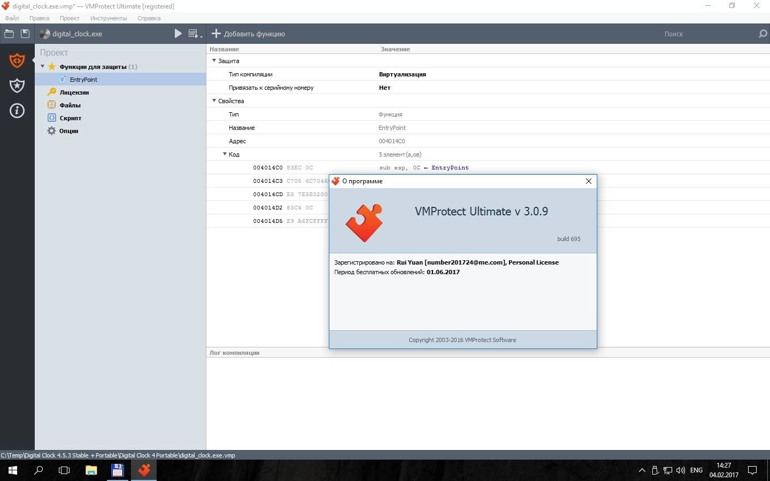The width and height of the screenshot is (770, 481).
Task: Open the Опции section
Action: pyautogui.click(x=69, y=131)
